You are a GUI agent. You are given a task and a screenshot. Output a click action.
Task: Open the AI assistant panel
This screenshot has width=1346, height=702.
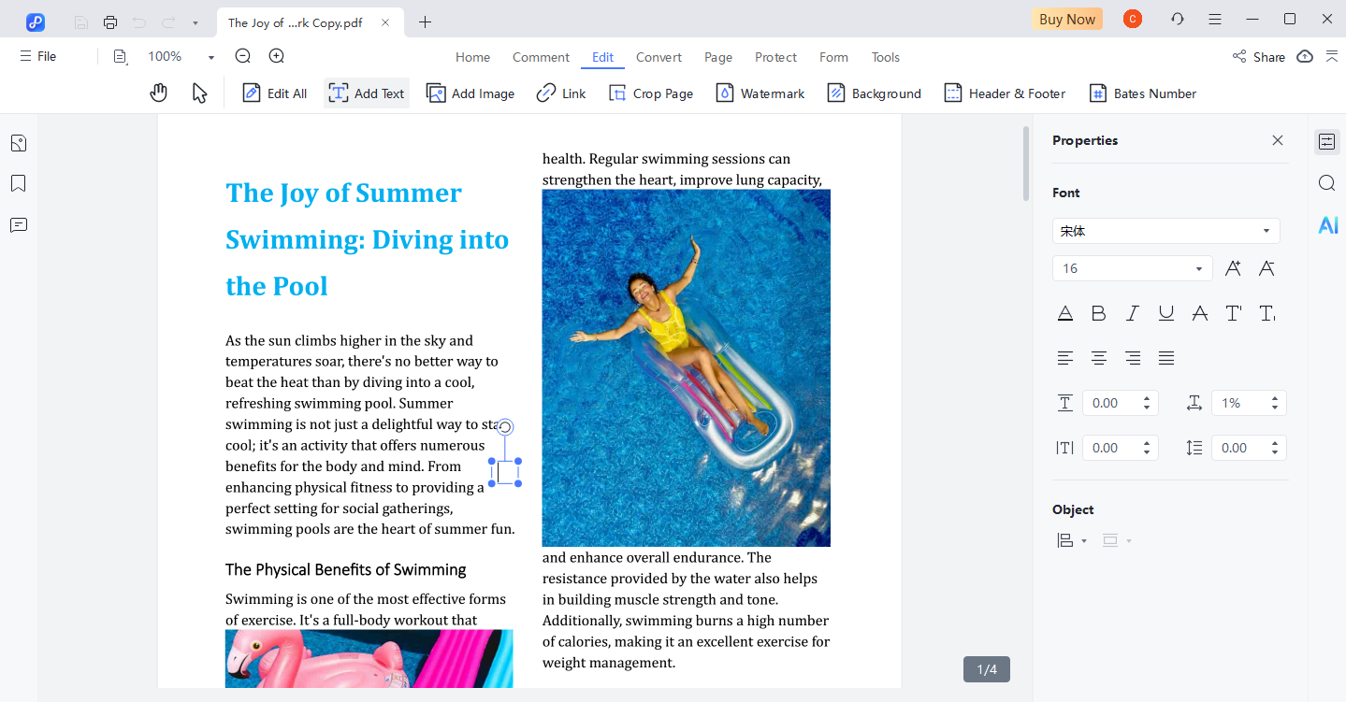coord(1326,224)
